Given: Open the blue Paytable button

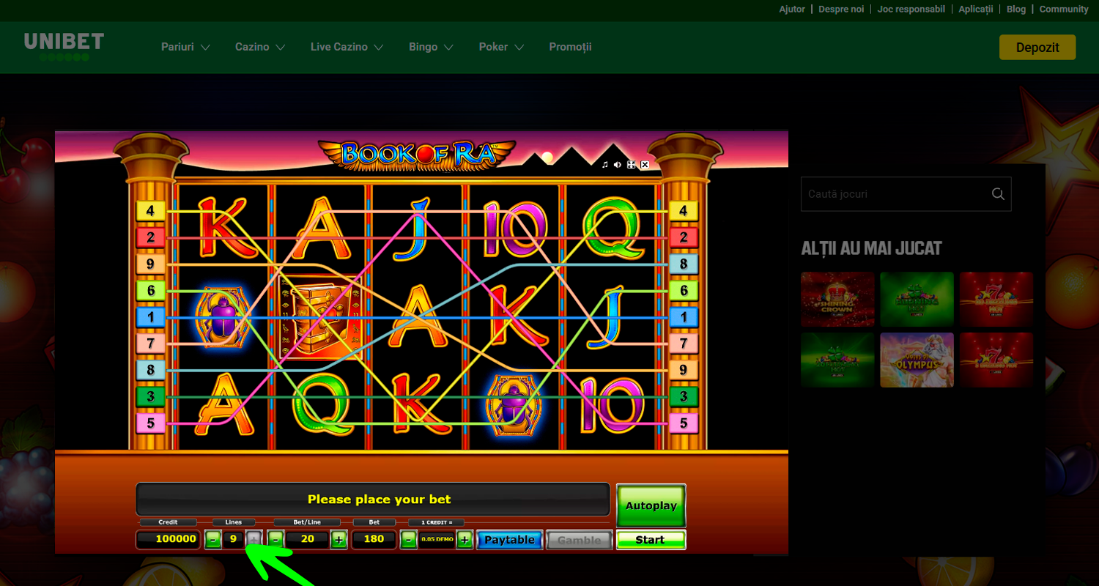Looking at the screenshot, I should 510,540.
